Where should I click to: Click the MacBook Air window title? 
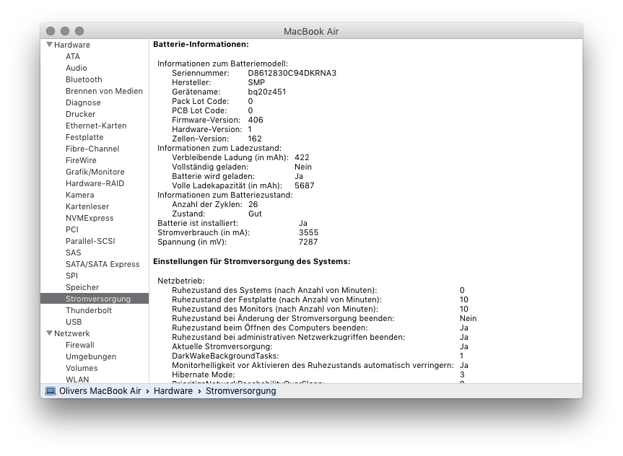click(x=311, y=31)
